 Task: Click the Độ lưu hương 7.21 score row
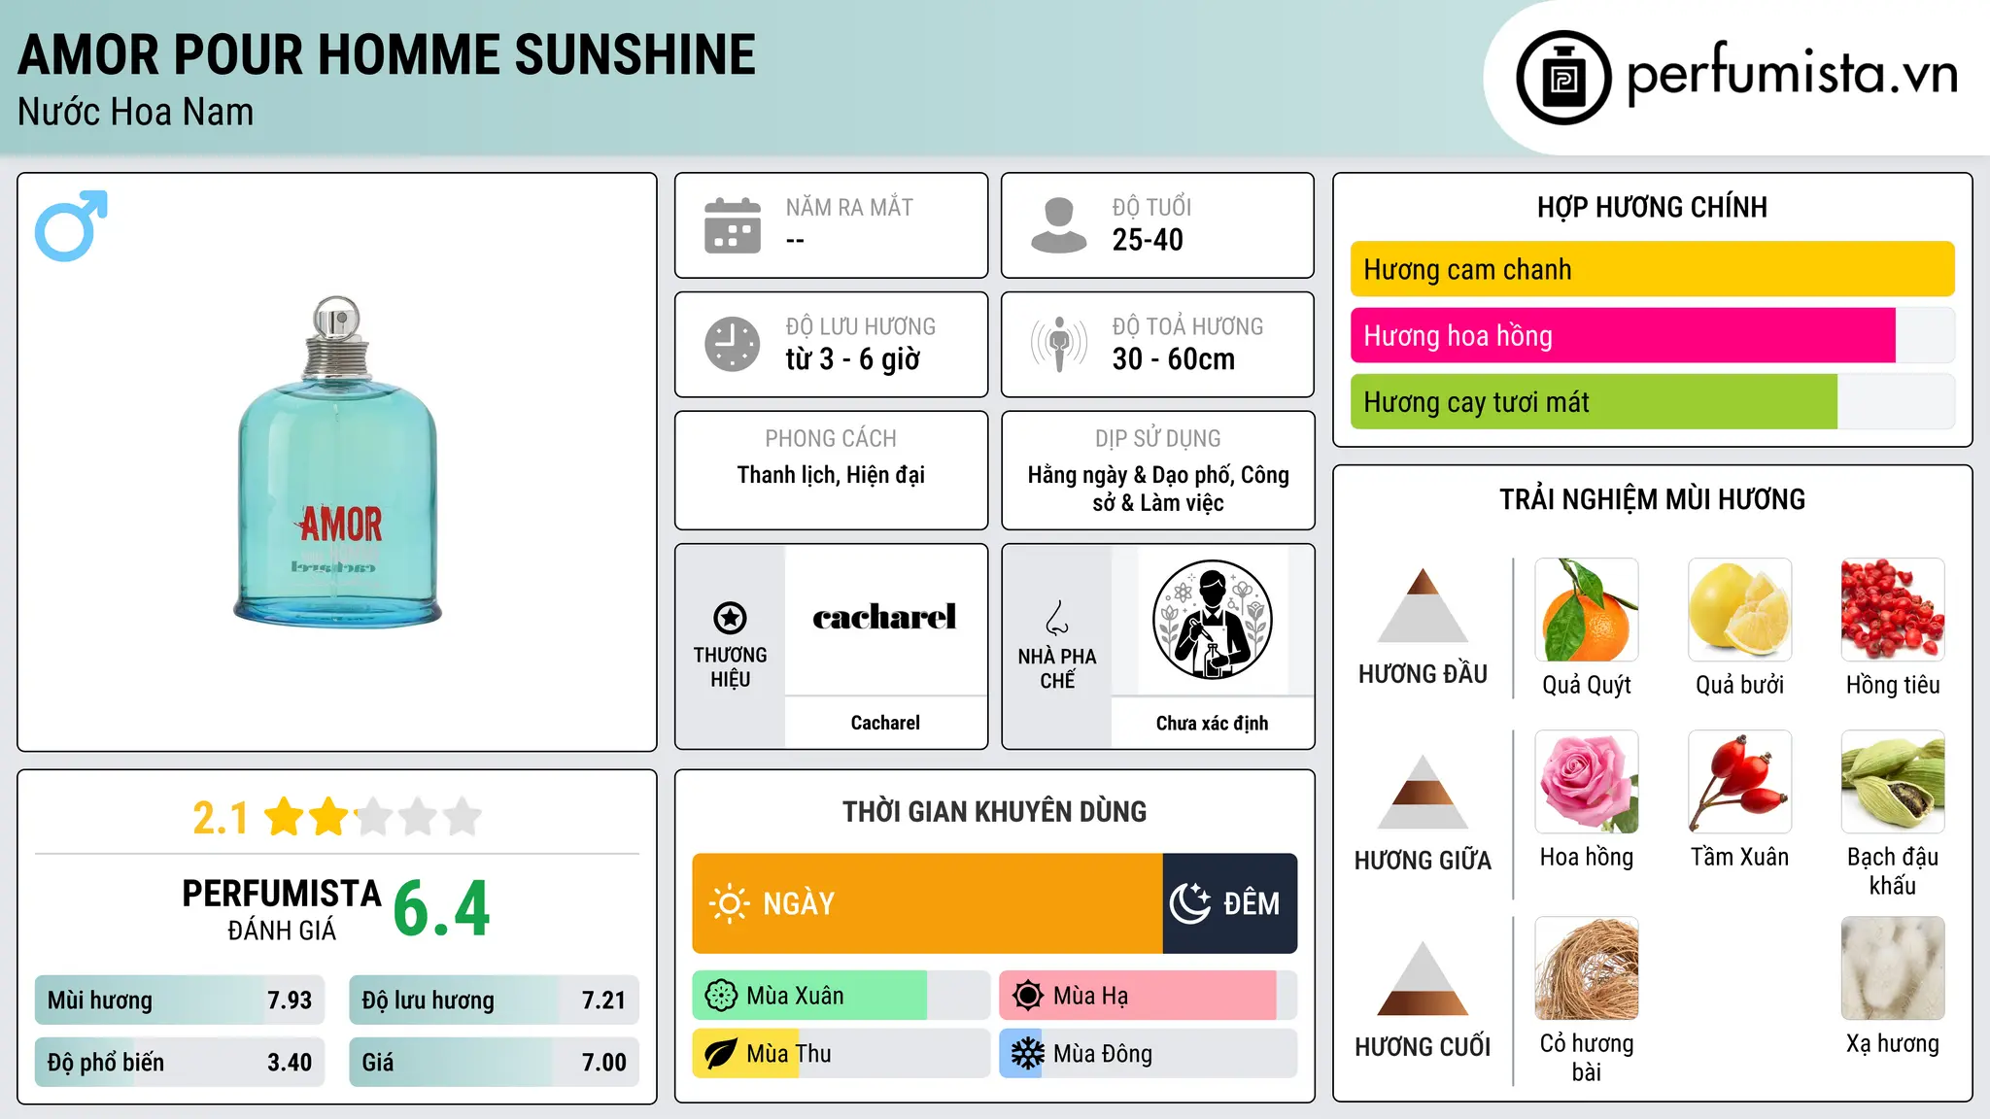click(x=494, y=1000)
